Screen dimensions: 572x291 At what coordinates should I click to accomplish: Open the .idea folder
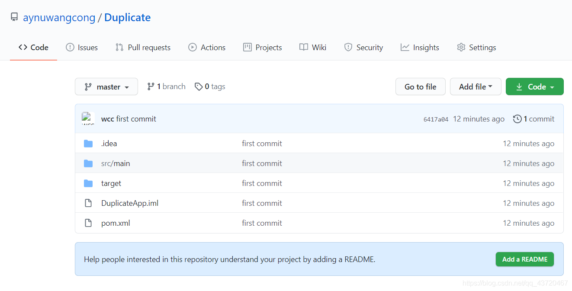pyautogui.click(x=109, y=144)
